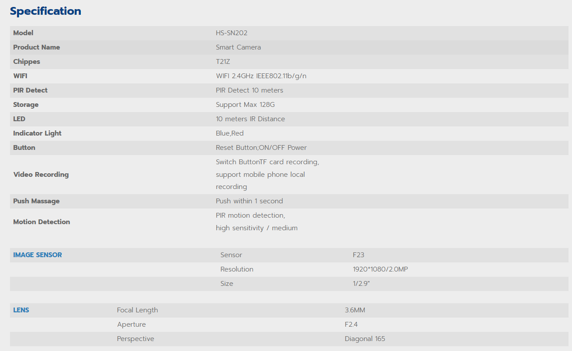Select the Motion Detection label
The width and height of the screenshot is (572, 351).
click(x=42, y=222)
